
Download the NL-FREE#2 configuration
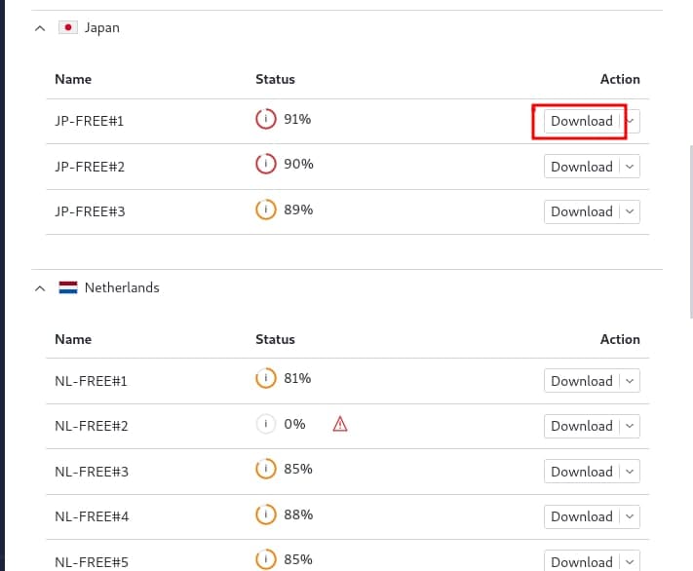(x=581, y=426)
